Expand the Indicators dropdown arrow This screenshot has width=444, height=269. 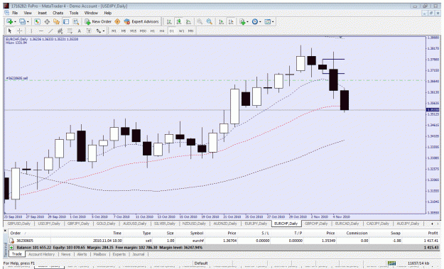[247, 22]
